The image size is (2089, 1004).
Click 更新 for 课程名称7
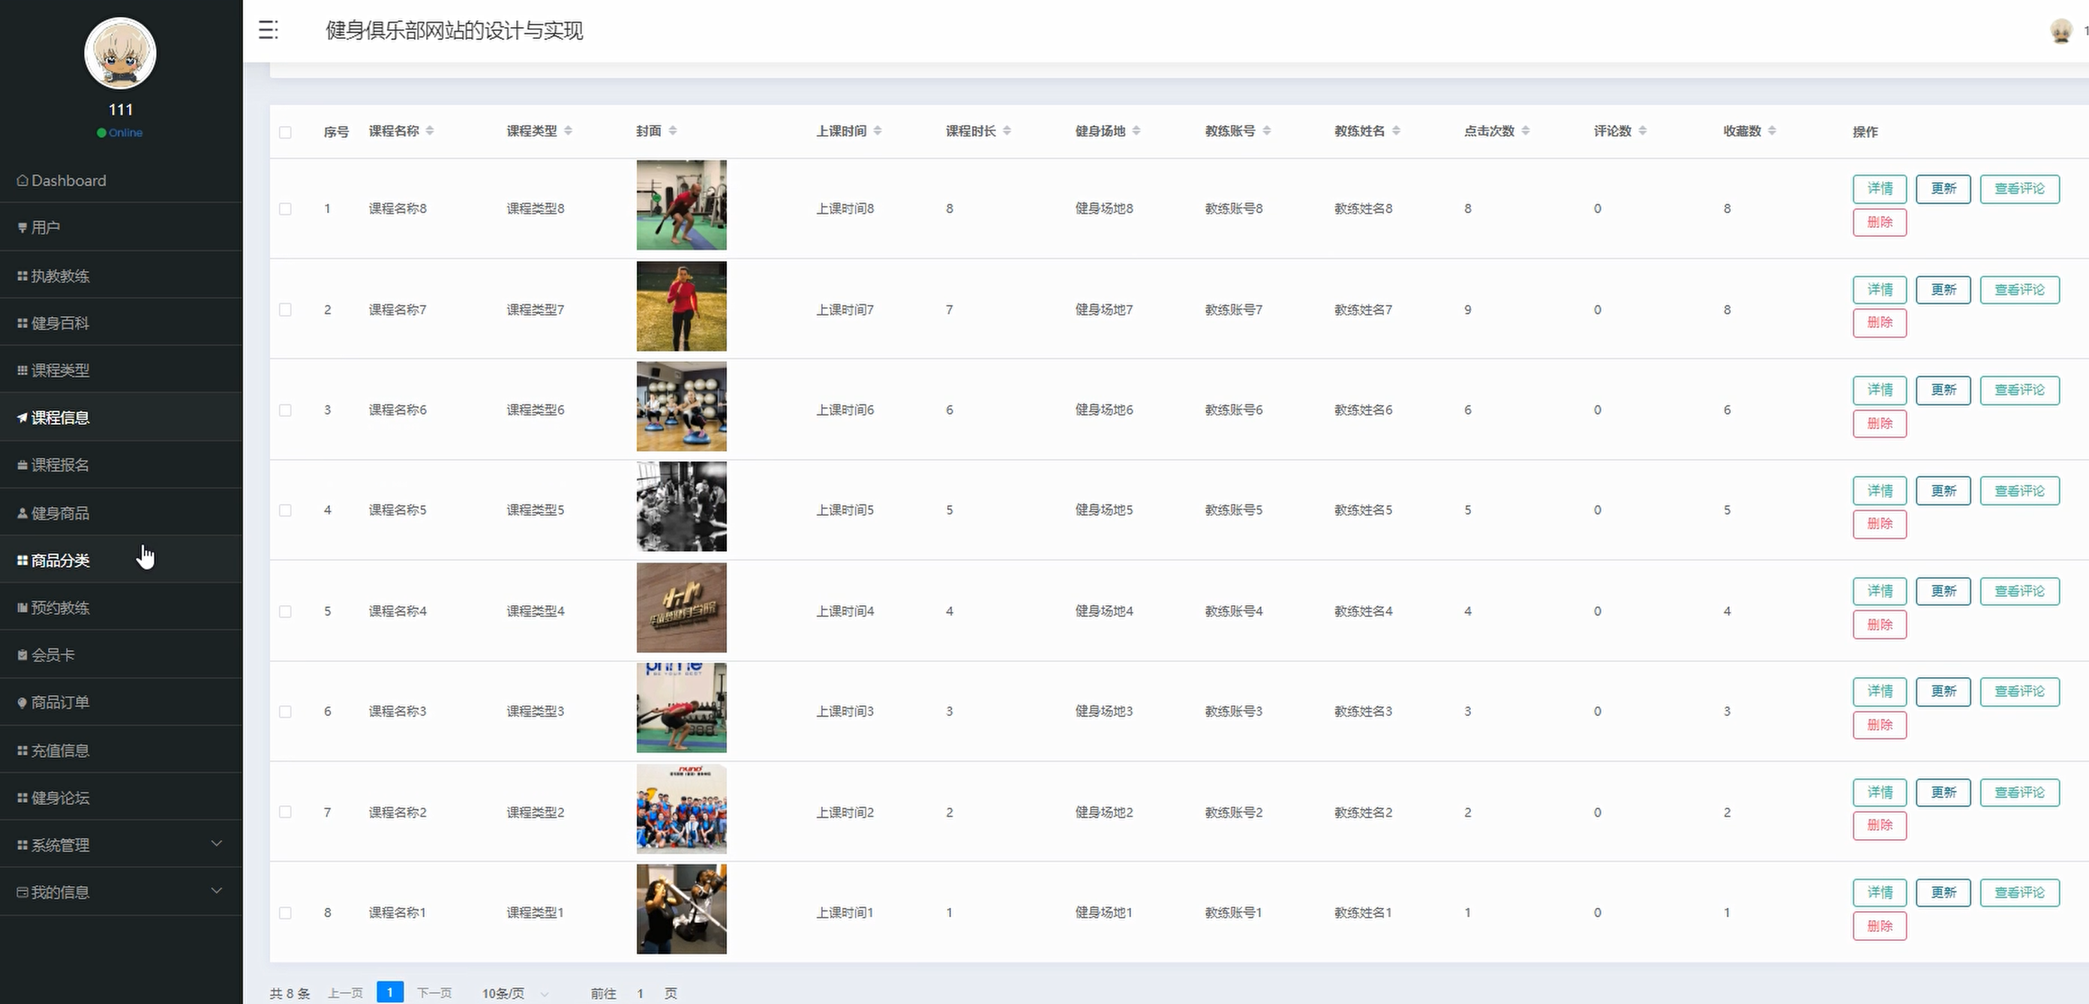coord(1943,289)
